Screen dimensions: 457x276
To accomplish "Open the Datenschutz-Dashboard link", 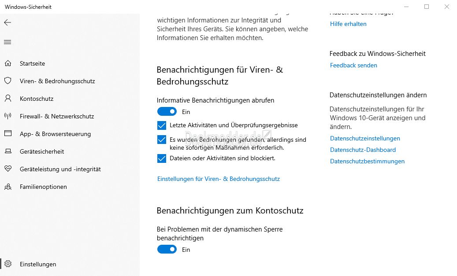I will tap(363, 150).
